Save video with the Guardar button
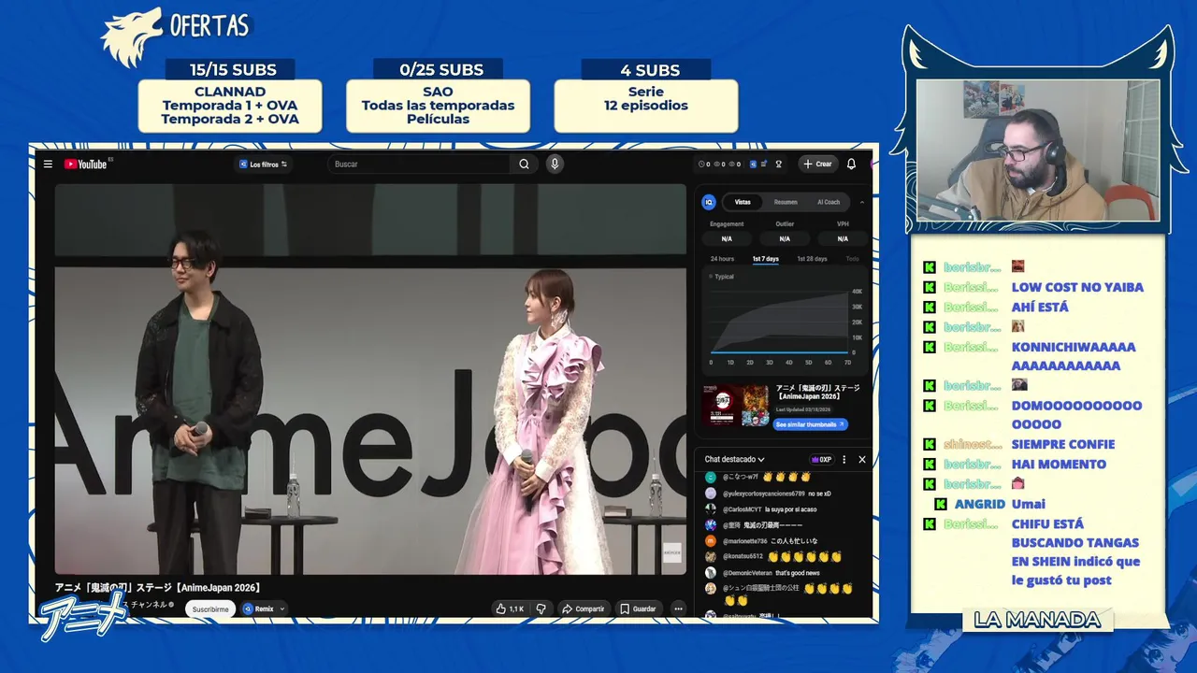Image resolution: width=1197 pixels, height=673 pixels. (x=638, y=609)
